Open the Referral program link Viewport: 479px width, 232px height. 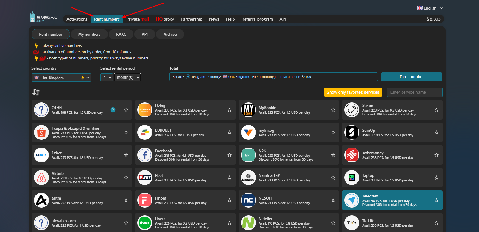257,19
